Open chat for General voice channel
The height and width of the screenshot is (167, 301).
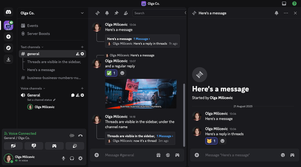[x=73, y=95]
